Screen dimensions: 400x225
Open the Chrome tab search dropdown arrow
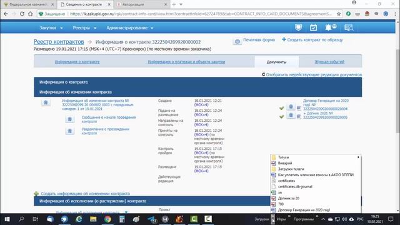pos(181,4)
